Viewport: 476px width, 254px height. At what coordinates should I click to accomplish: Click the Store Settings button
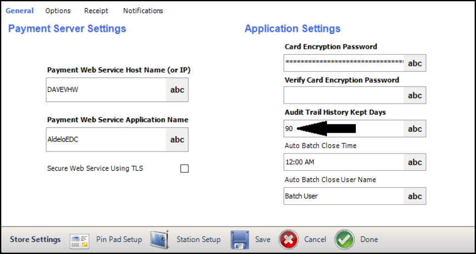(35, 240)
